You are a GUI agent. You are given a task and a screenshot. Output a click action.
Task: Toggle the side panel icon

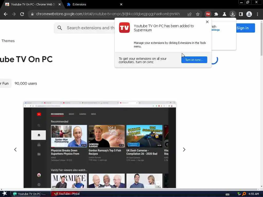coord(241,14)
